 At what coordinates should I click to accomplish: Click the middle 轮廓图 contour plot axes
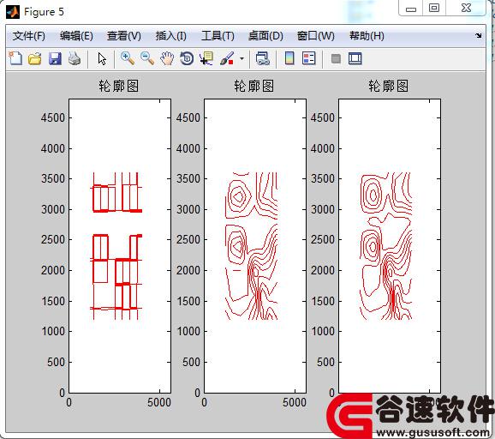click(x=254, y=246)
